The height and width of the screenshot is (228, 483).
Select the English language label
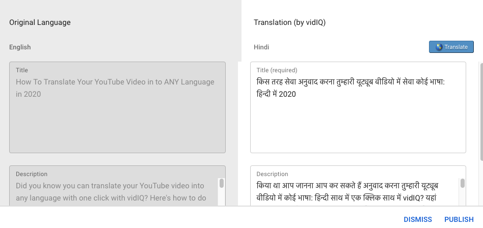coord(20,47)
